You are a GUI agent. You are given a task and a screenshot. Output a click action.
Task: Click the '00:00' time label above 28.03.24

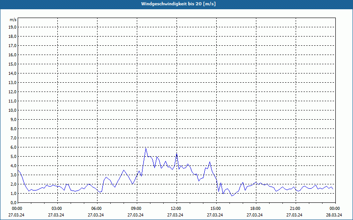coord(335,209)
